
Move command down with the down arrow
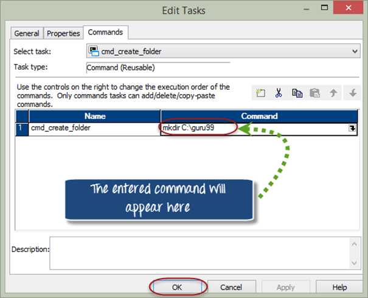351,93
